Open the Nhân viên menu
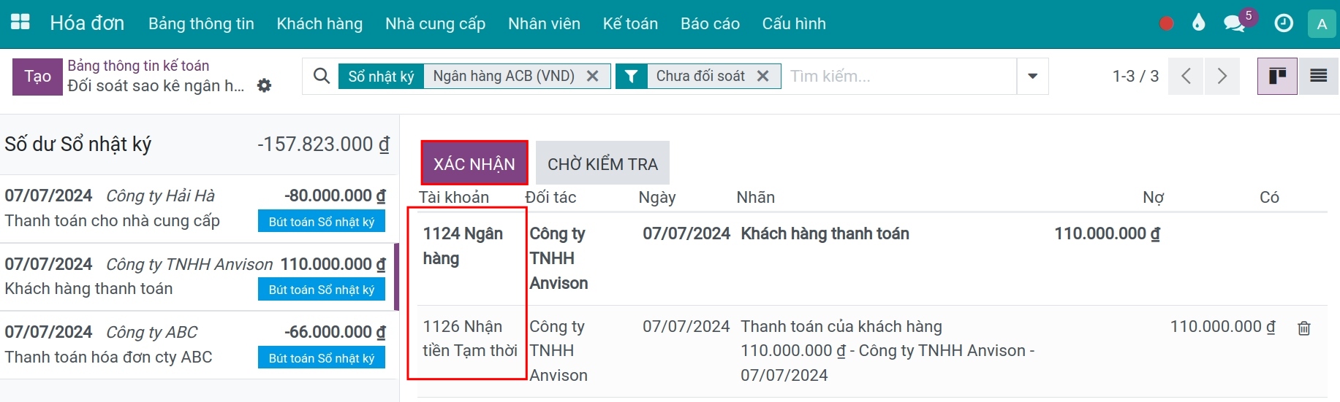 pyautogui.click(x=544, y=23)
